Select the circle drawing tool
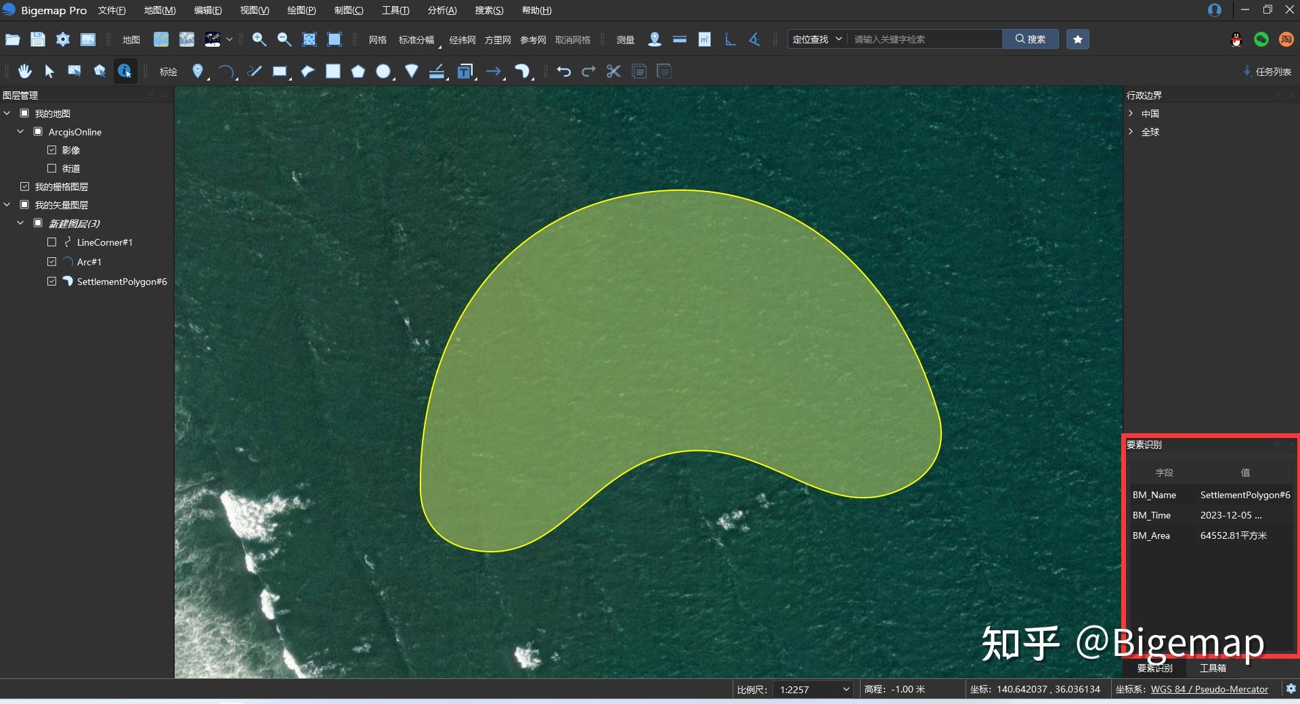Image resolution: width=1300 pixels, height=704 pixels. point(383,71)
